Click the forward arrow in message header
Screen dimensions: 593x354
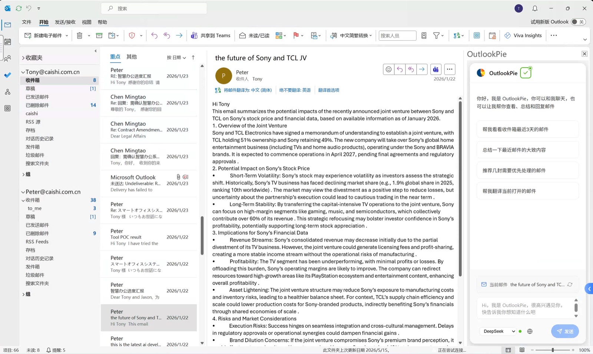[422, 69]
